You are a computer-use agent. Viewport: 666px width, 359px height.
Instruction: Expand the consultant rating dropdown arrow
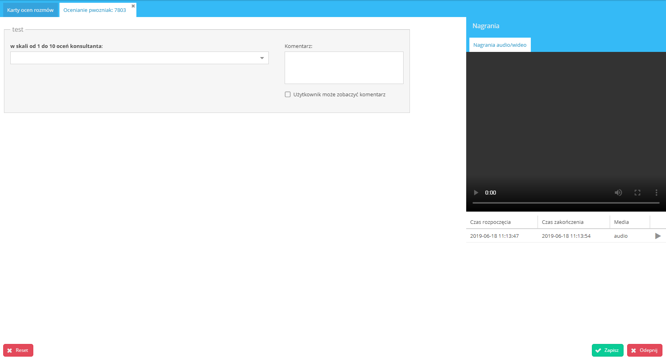pos(262,58)
